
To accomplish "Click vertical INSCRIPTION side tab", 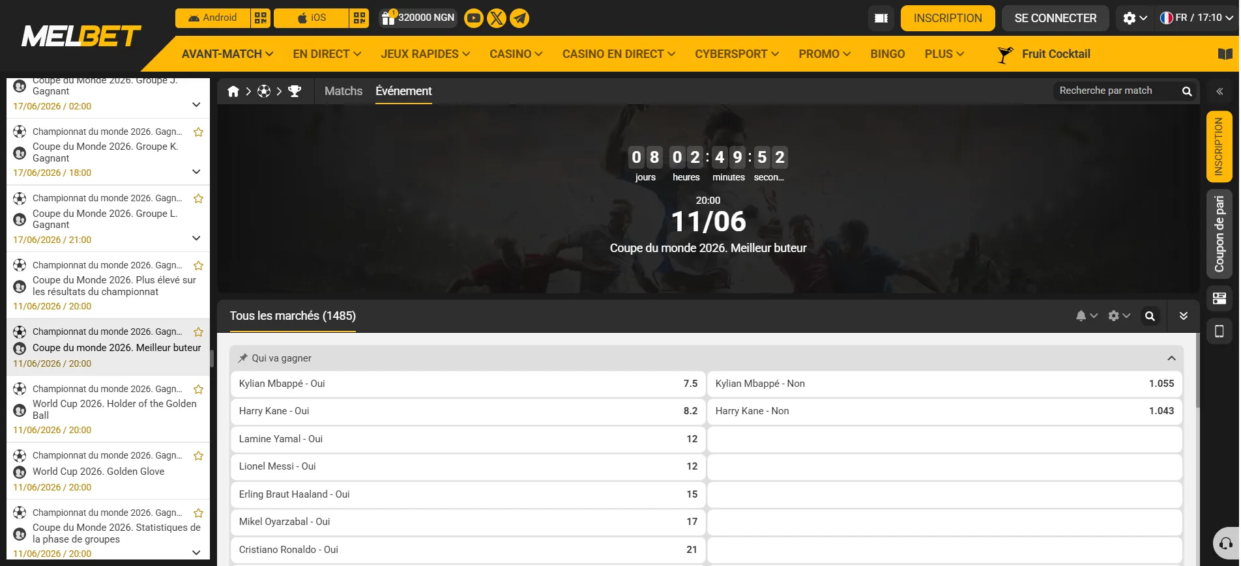I will tap(1219, 147).
